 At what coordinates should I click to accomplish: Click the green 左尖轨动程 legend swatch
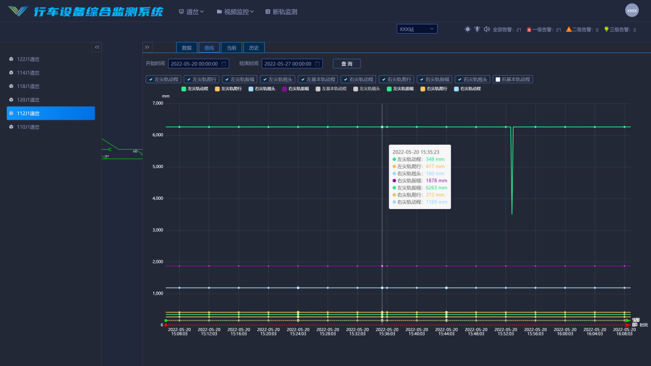(x=184, y=89)
